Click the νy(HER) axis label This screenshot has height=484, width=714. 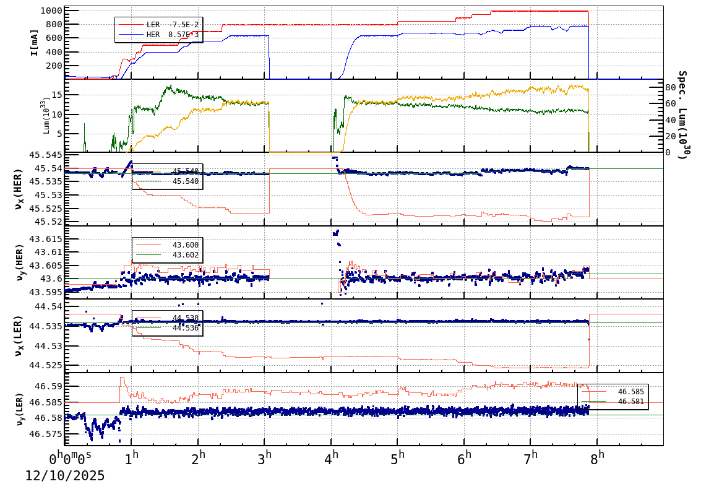coord(20,262)
